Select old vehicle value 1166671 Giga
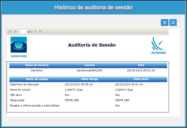The height and width of the screenshot is (128, 187). click(x=74, y=90)
